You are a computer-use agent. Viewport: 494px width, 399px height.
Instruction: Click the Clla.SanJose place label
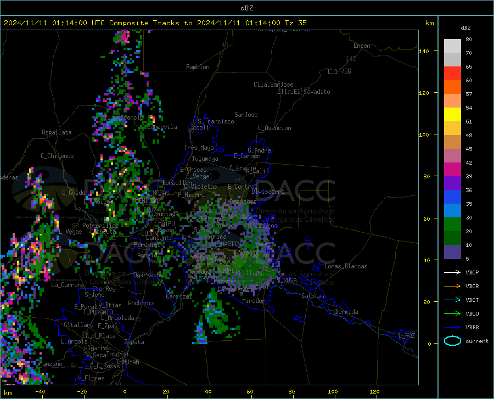[273, 85]
